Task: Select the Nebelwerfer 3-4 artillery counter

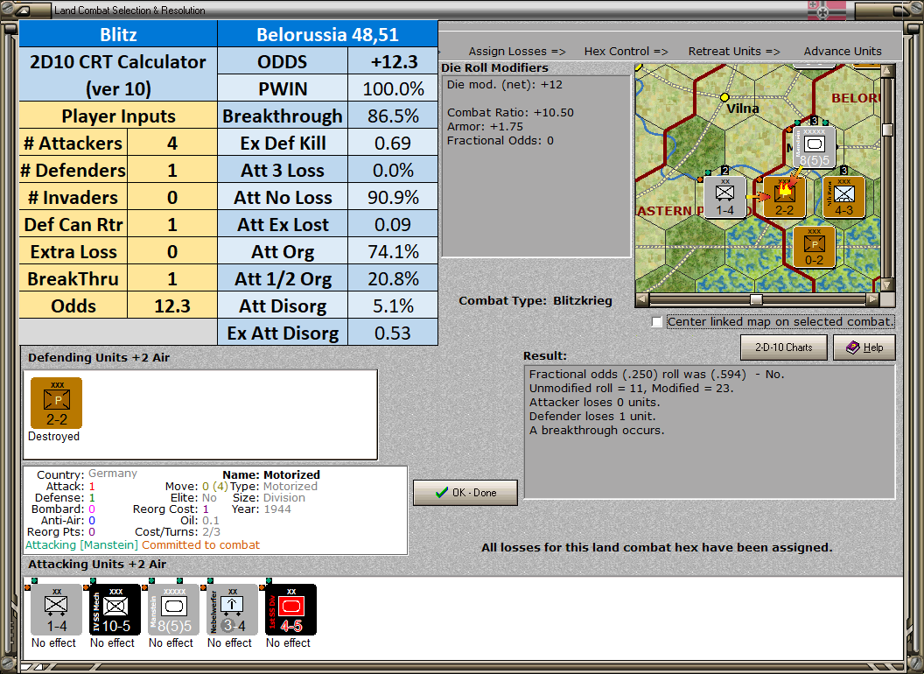Action: (x=232, y=610)
